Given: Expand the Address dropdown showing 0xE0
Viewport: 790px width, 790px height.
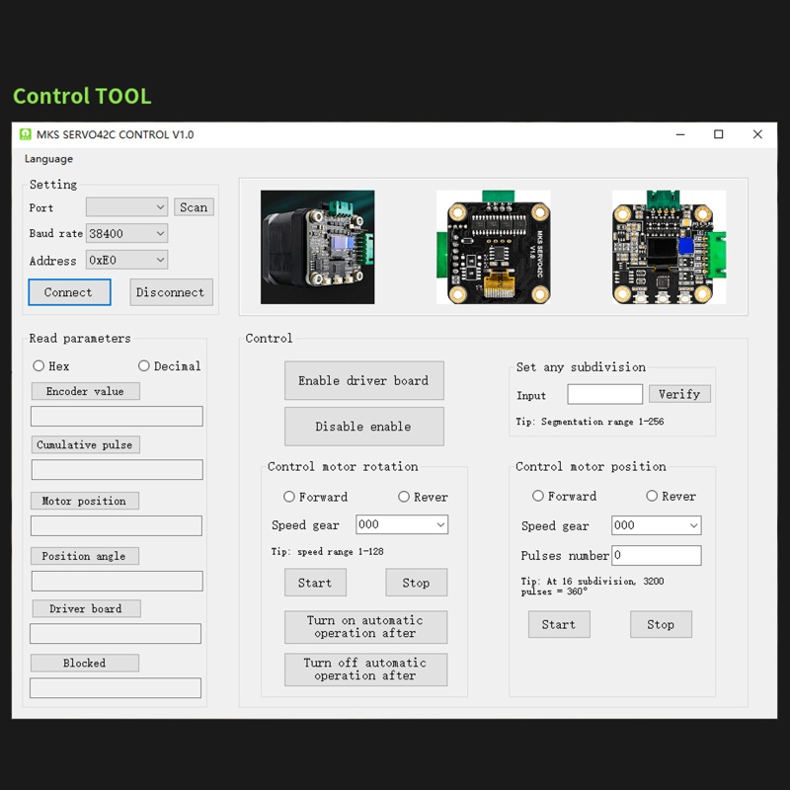Looking at the screenshot, I should [x=126, y=260].
